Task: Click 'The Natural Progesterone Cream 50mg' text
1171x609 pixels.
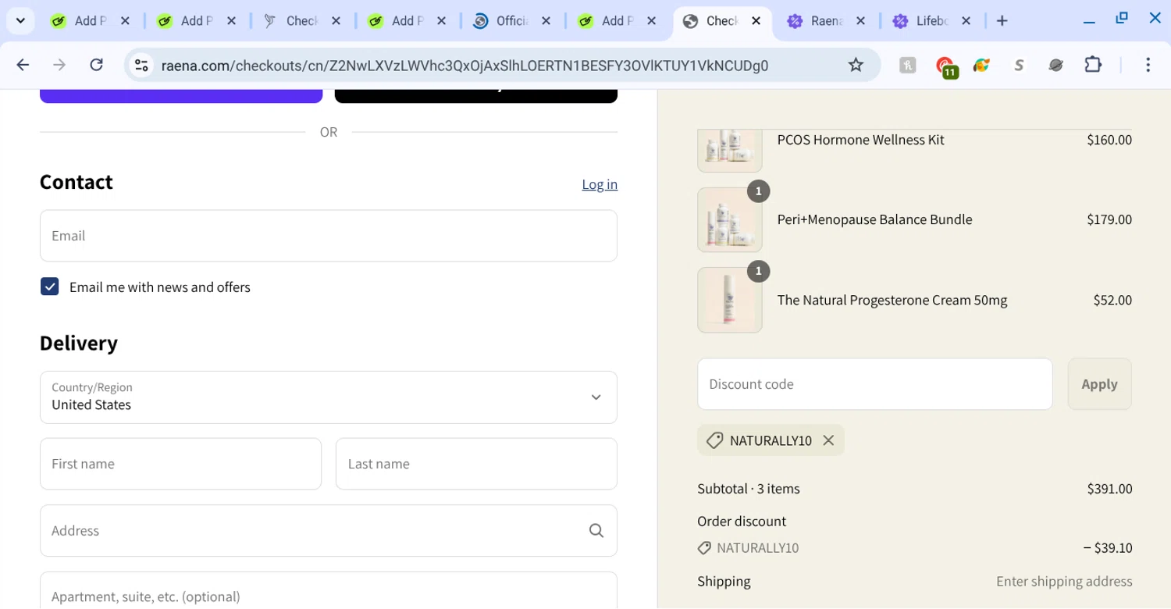Action: click(x=892, y=300)
